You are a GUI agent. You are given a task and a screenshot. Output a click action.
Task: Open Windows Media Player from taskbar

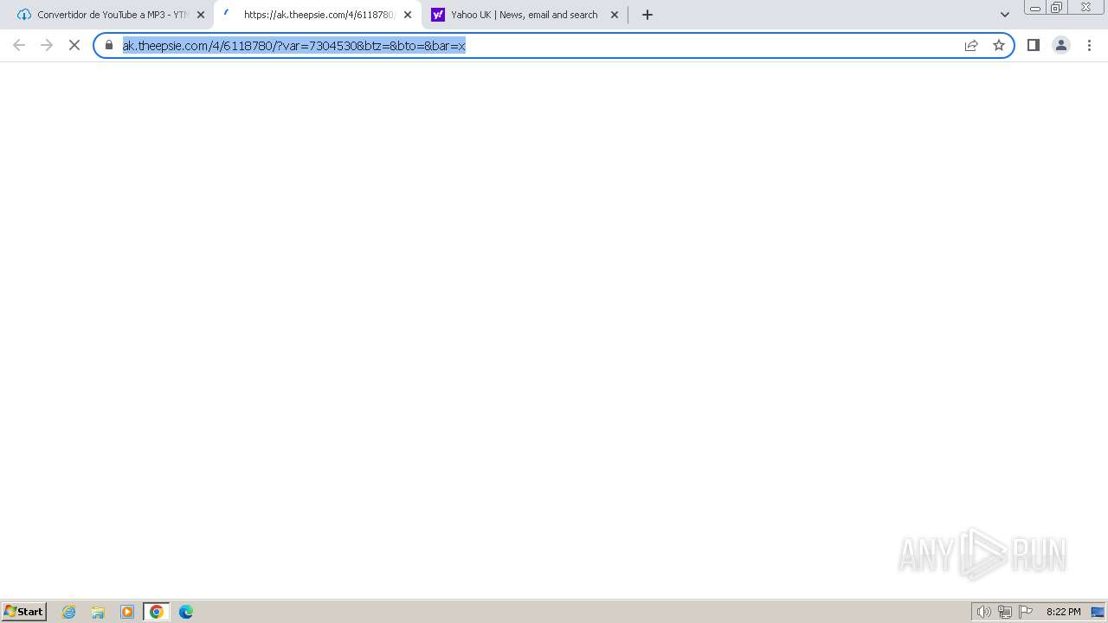coord(127,612)
